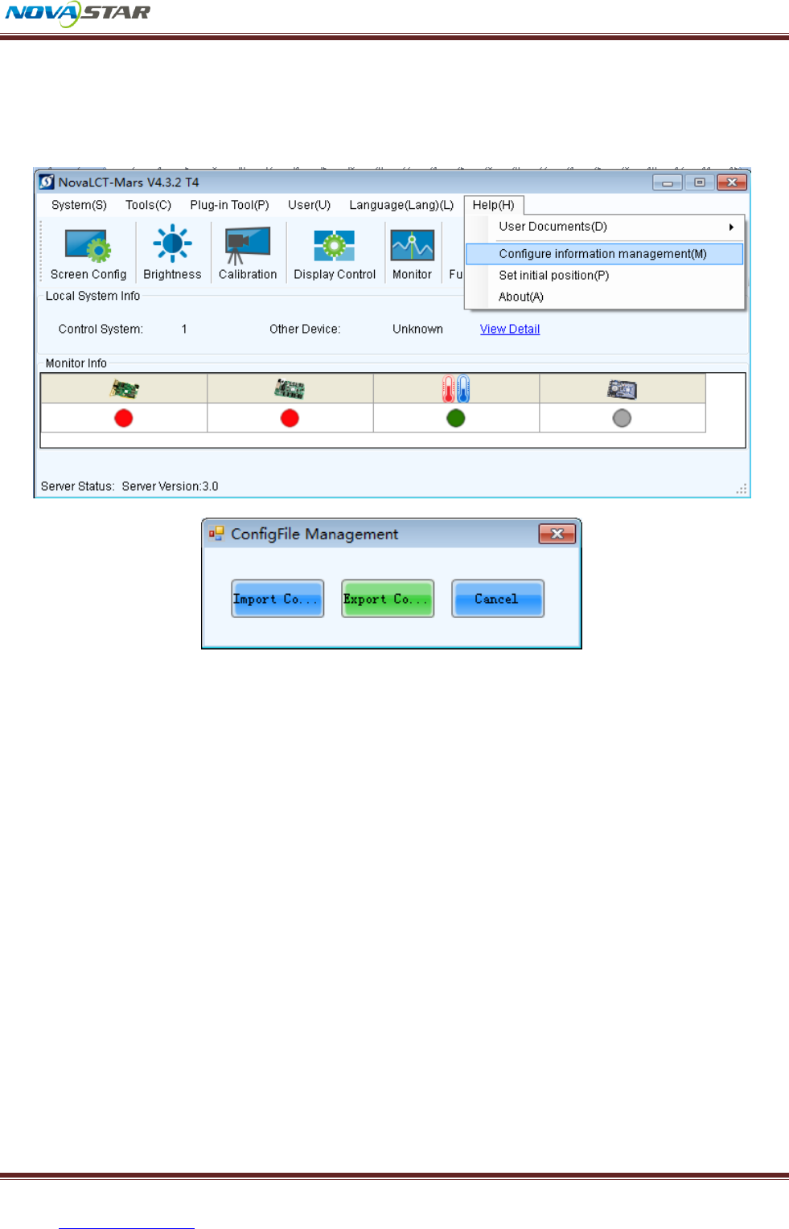
Task: Click red status light under receiving card
Action: 290,418
